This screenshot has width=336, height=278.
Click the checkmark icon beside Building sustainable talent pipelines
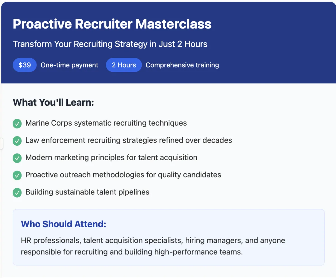[x=17, y=193]
